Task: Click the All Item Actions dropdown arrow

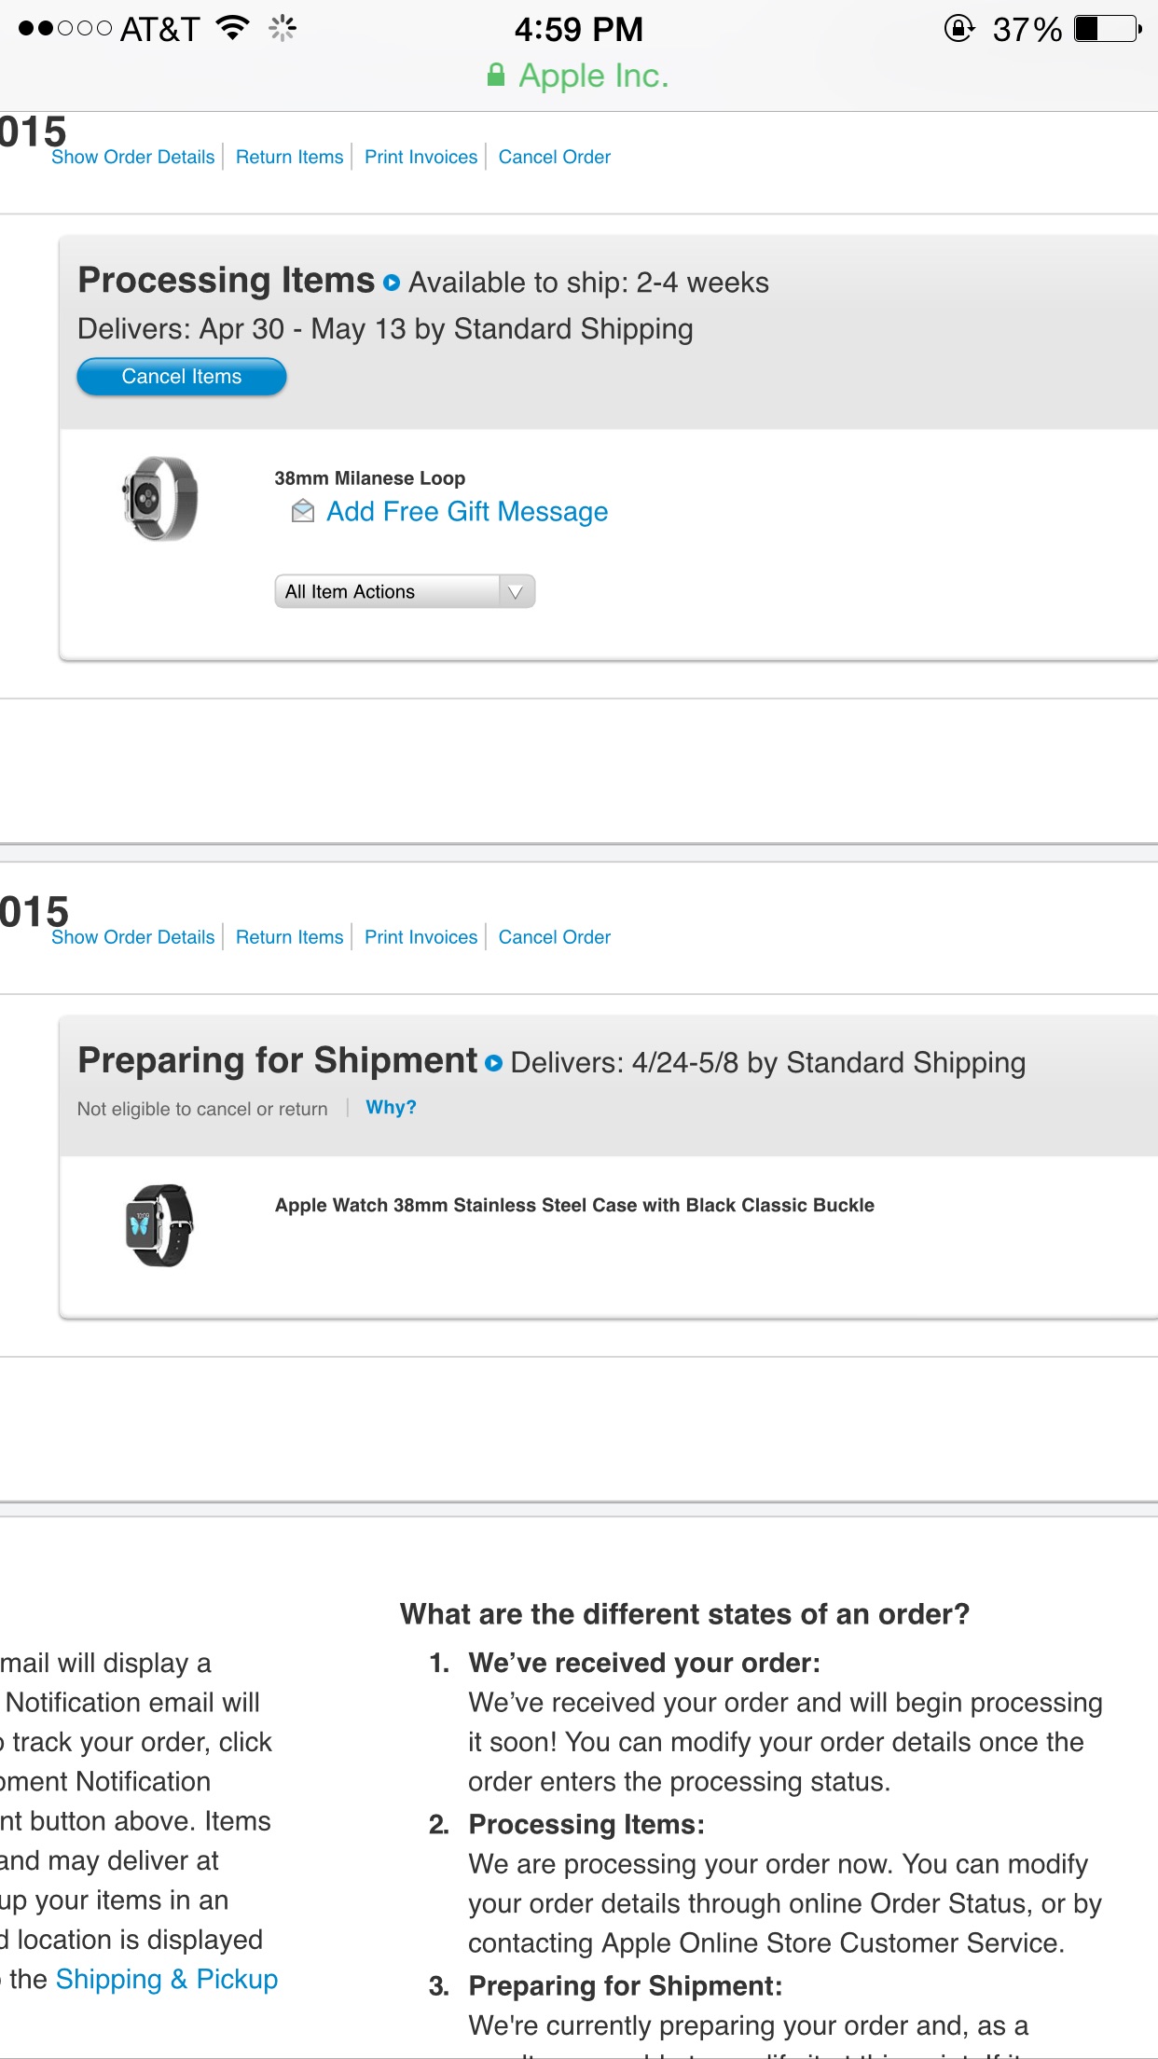Action: (516, 591)
